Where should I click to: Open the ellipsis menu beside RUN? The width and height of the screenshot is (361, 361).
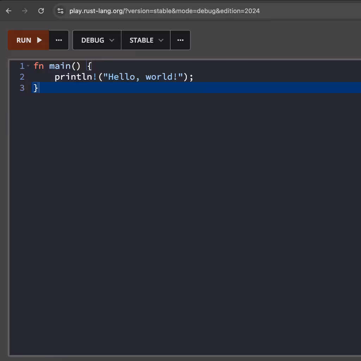pyautogui.click(x=59, y=40)
